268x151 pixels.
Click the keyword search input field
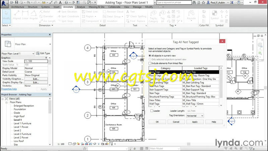pos(174,3)
